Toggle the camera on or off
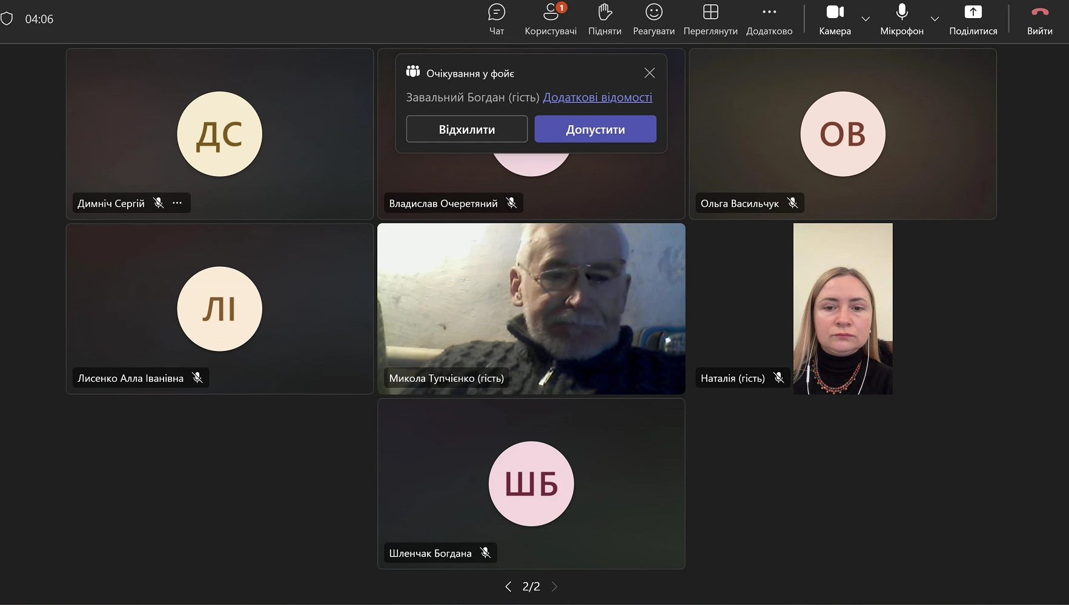Viewport: 1069px width, 605px height. (835, 19)
